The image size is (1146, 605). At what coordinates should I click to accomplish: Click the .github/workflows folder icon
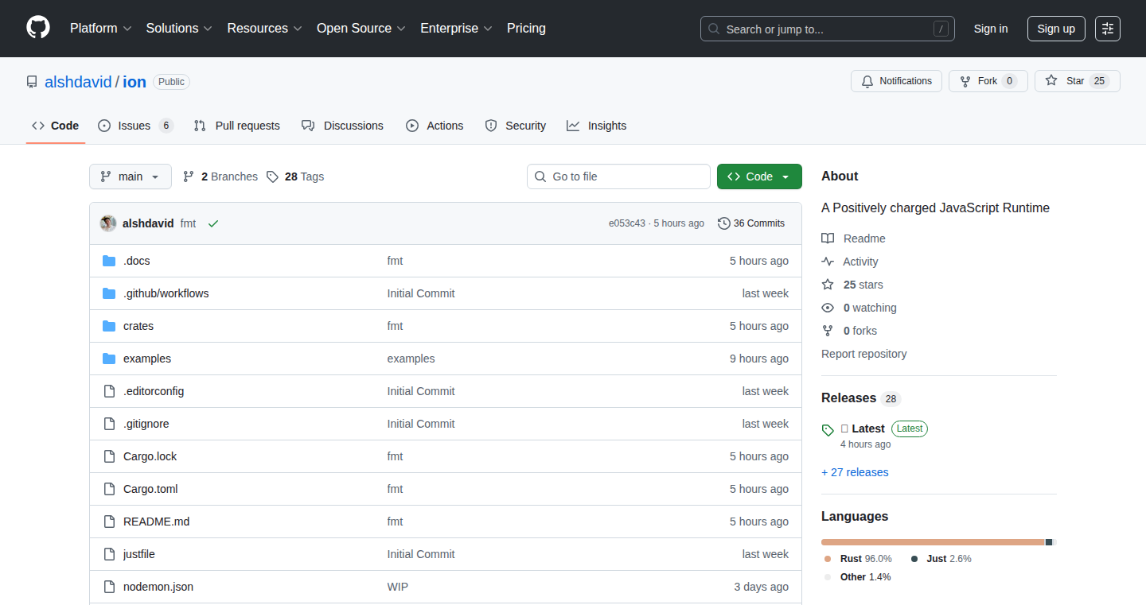(x=109, y=293)
